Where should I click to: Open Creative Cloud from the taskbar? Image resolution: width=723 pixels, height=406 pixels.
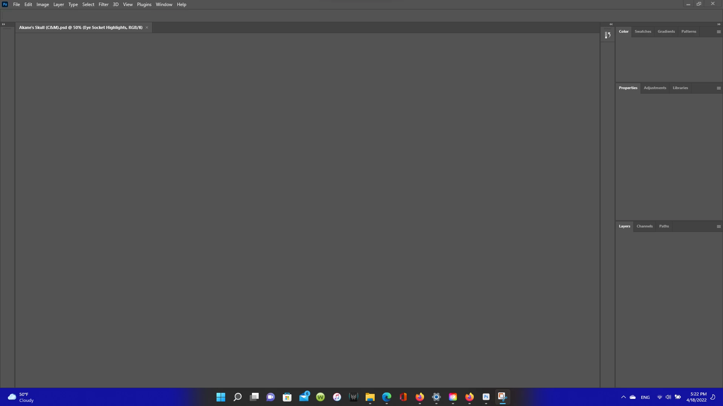pyautogui.click(x=453, y=397)
